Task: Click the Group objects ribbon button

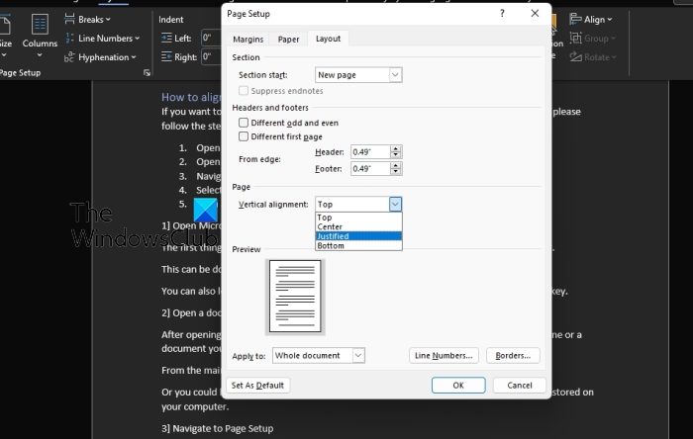Action: pos(592,39)
